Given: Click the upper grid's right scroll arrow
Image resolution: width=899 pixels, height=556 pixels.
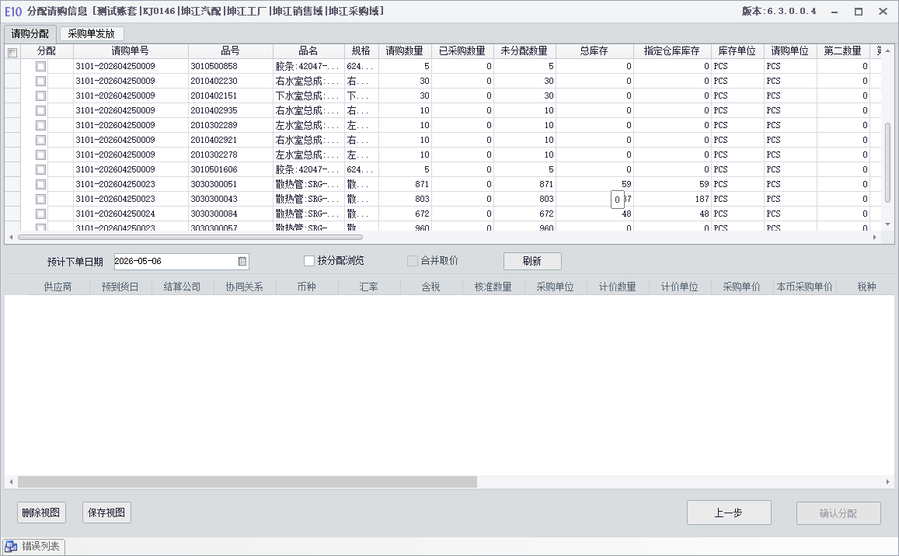Looking at the screenshot, I should (874, 238).
